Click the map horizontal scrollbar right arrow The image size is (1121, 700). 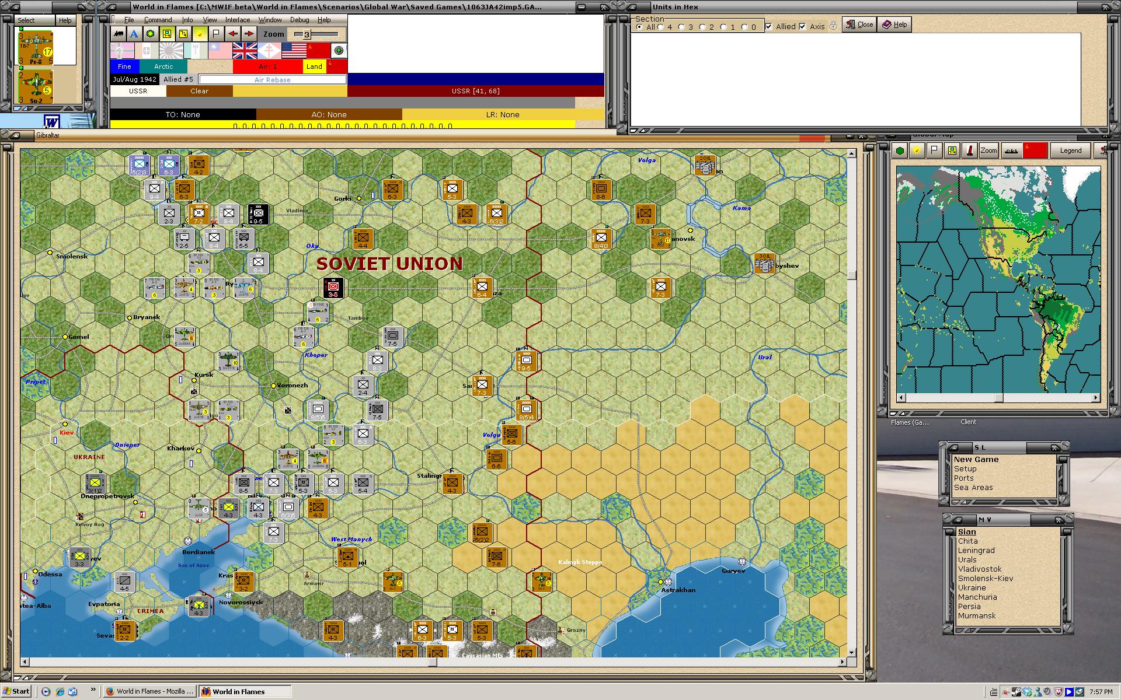[x=842, y=662]
